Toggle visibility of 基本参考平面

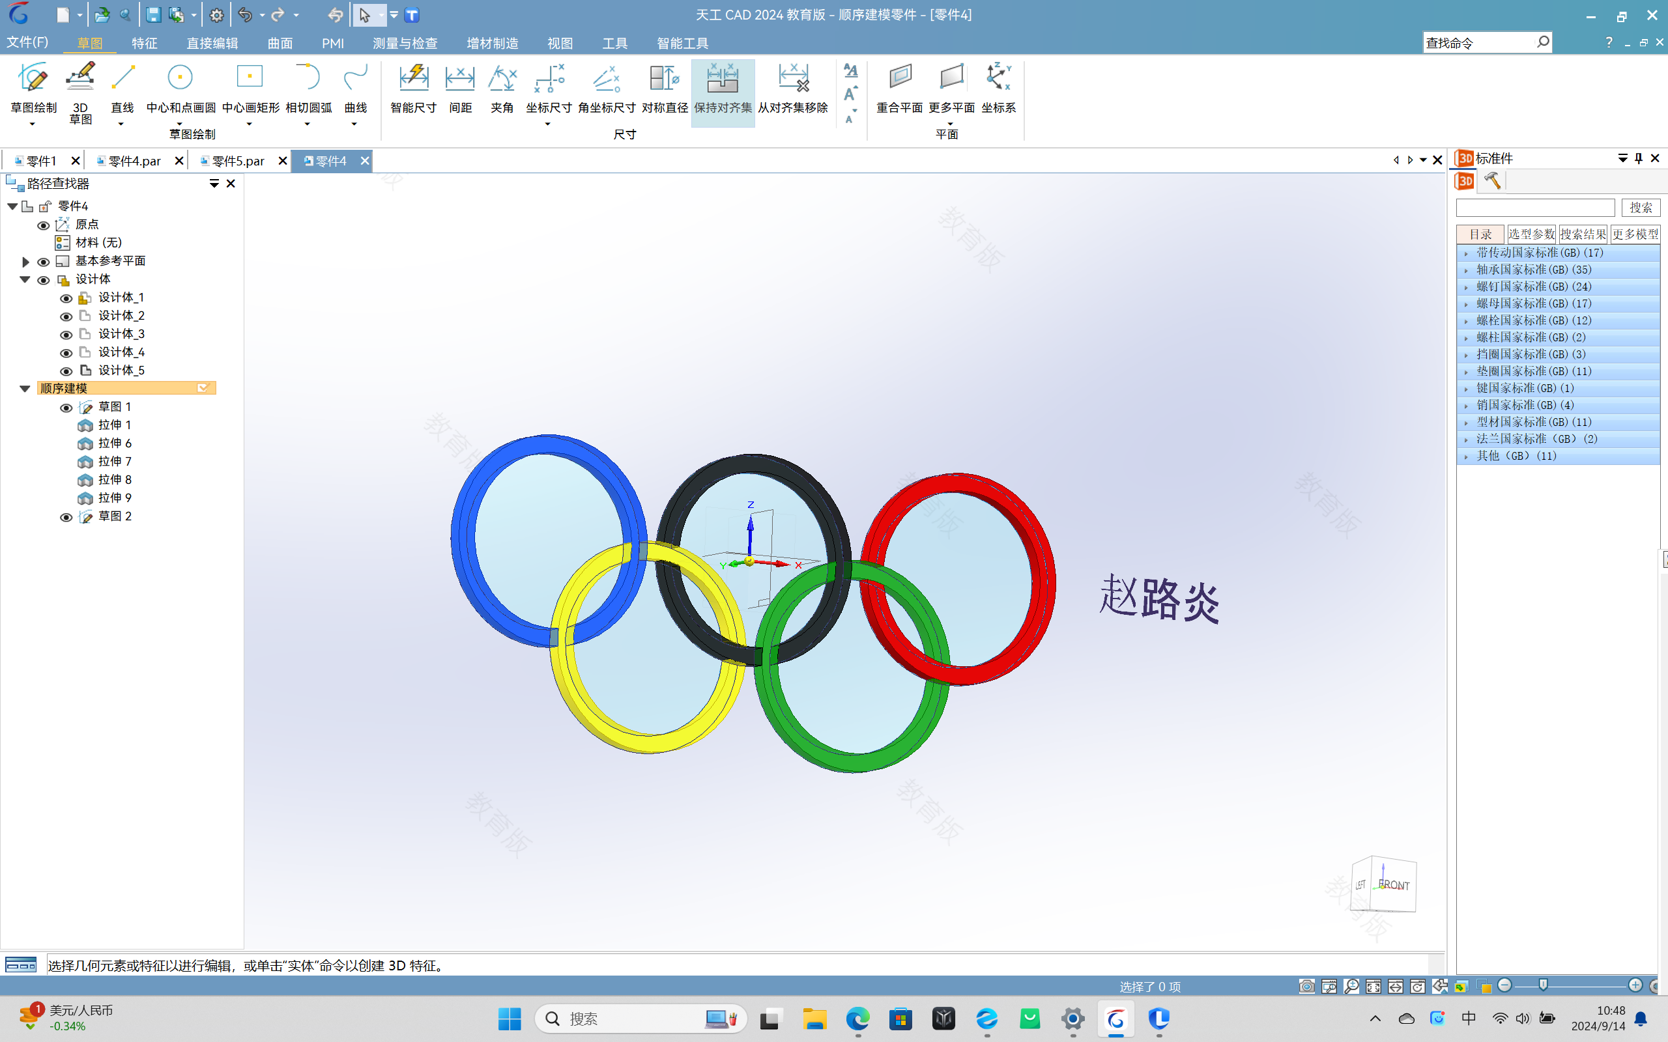[44, 262]
